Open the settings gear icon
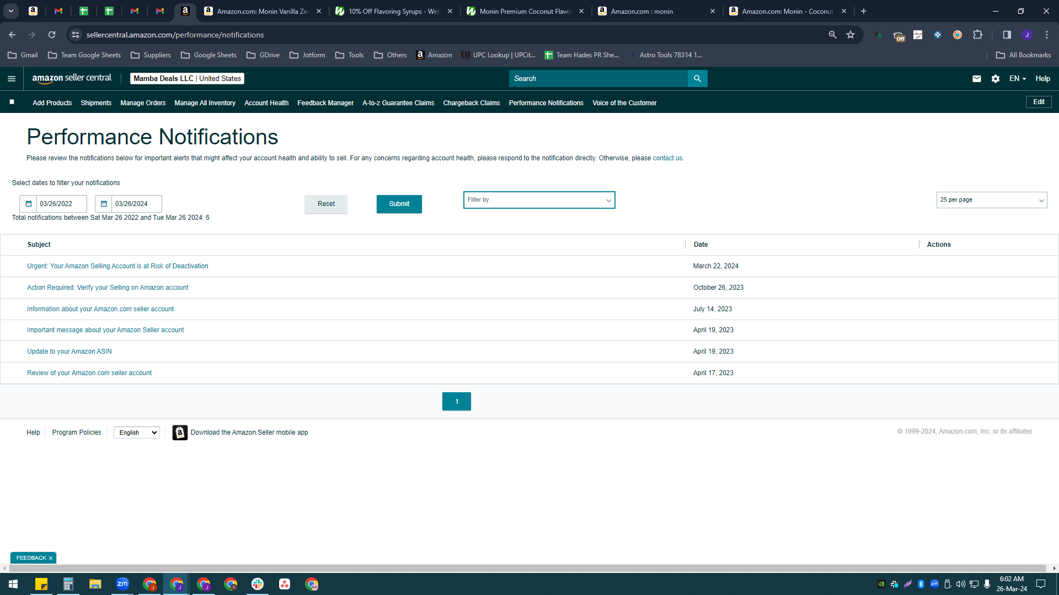1059x595 pixels. (x=995, y=79)
